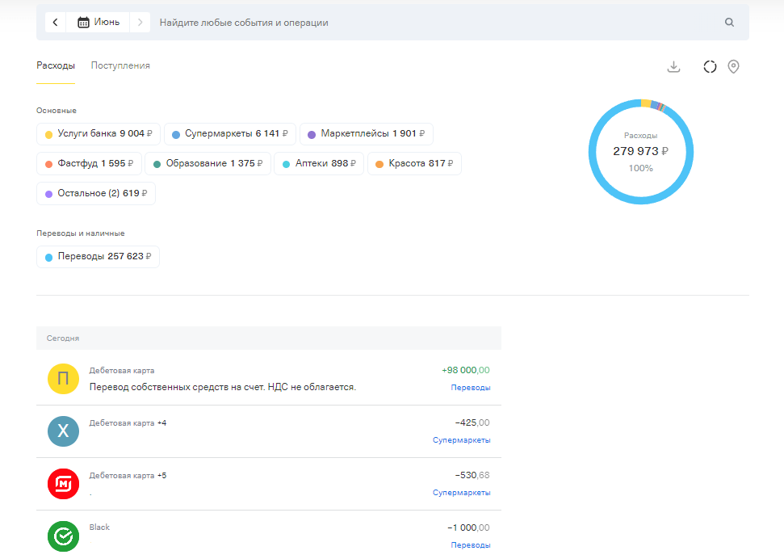Filter by Супермаркеты 6 141 category chip
The image size is (784, 559).
point(230,134)
